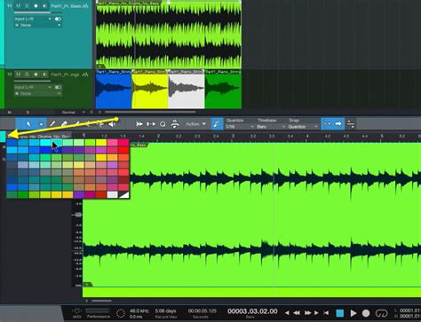Mute track 12 with its M button
421x322 pixels.
coord(19,75)
